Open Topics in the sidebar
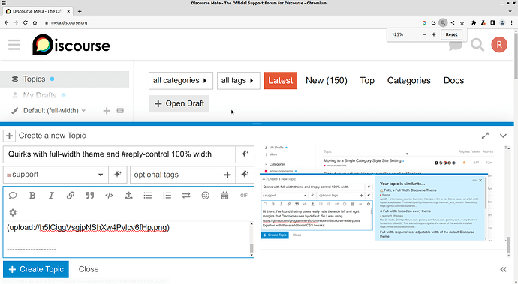Viewport: 518px width, 284px height. tap(65, 79)
